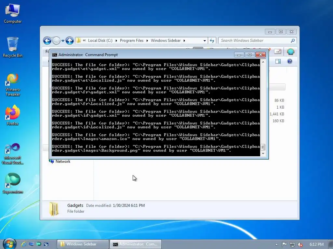Click the 1,441 KB file size entry
This screenshot has height=249, width=333.
(x=277, y=114)
